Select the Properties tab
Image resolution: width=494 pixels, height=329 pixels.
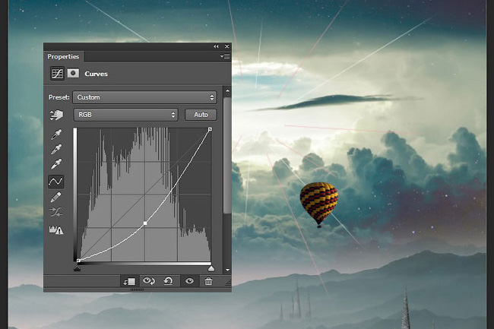pos(63,57)
